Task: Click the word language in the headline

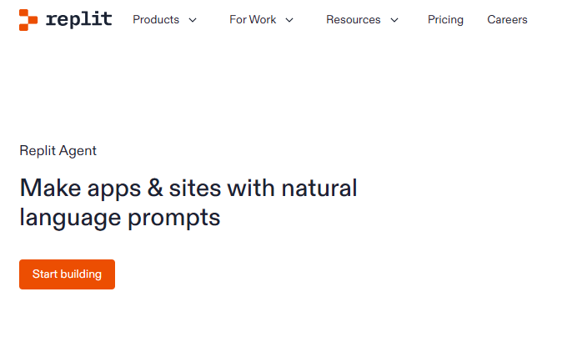Action: tap(70, 219)
